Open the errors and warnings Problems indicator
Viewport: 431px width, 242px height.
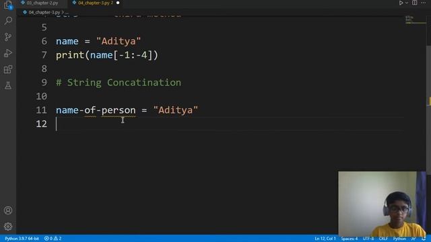[53, 239]
